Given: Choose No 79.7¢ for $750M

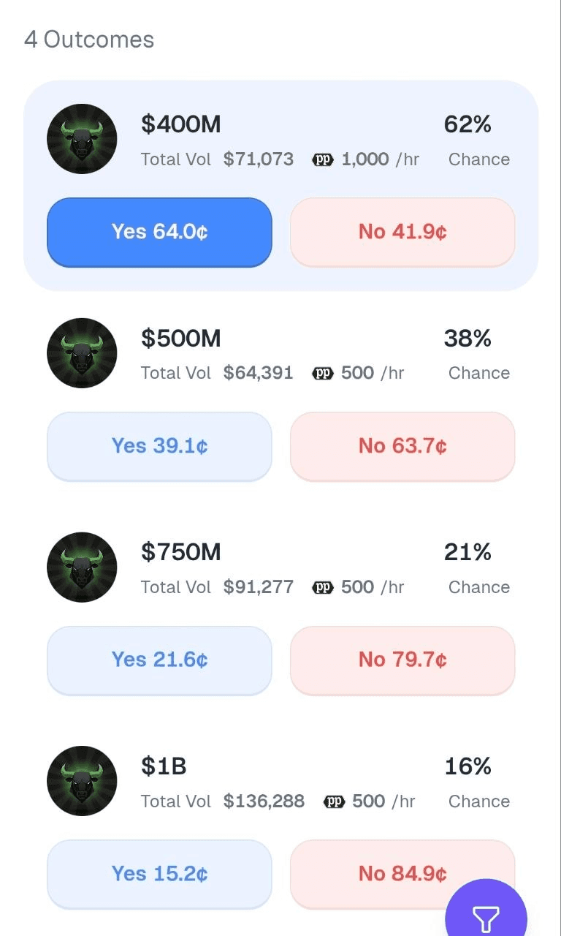Looking at the screenshot, I should coord(402,660).
